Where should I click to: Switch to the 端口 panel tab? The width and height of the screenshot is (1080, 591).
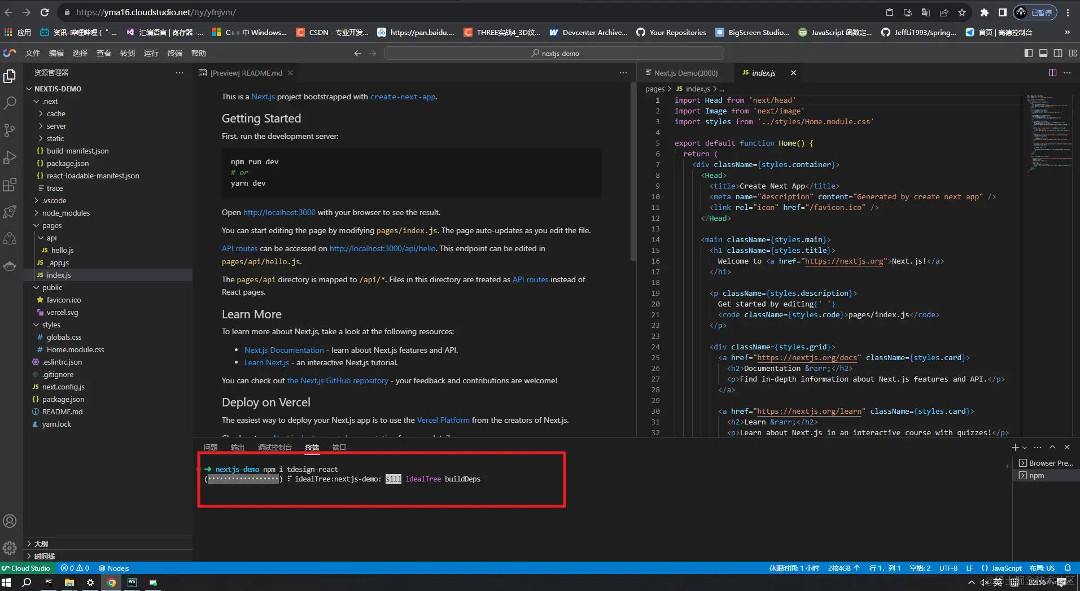pos(339,447)
